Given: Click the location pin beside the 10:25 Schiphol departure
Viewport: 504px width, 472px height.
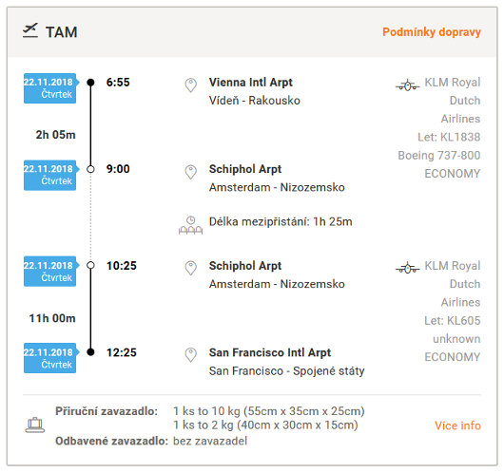Looking at the screenshot, I should tap(190, 268).
